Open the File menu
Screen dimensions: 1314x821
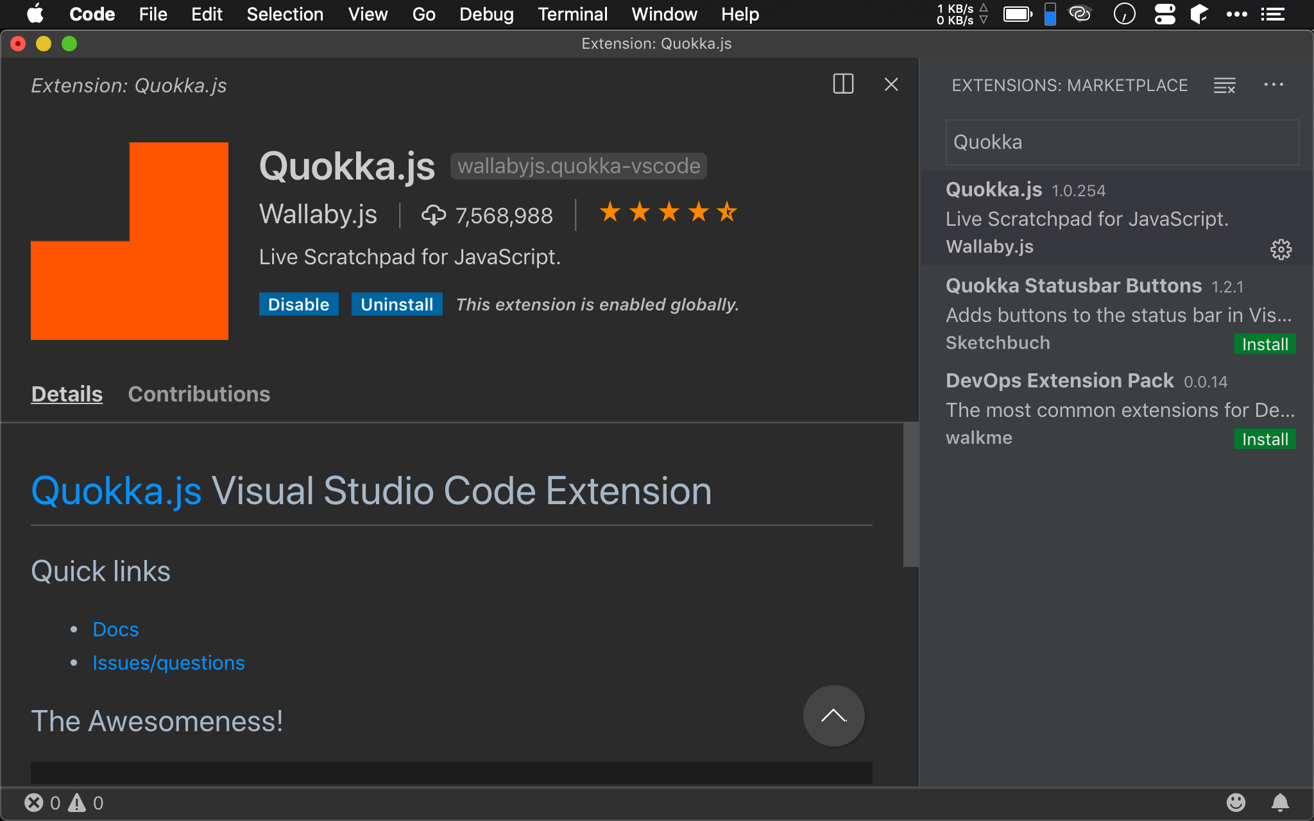(153, 14)
